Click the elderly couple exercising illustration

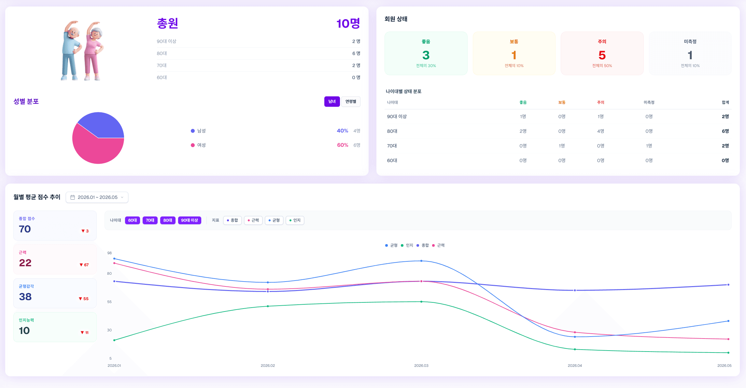[x=82, y=50]
